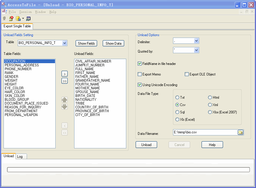Open the Window menu

click(x=40, y=12)
